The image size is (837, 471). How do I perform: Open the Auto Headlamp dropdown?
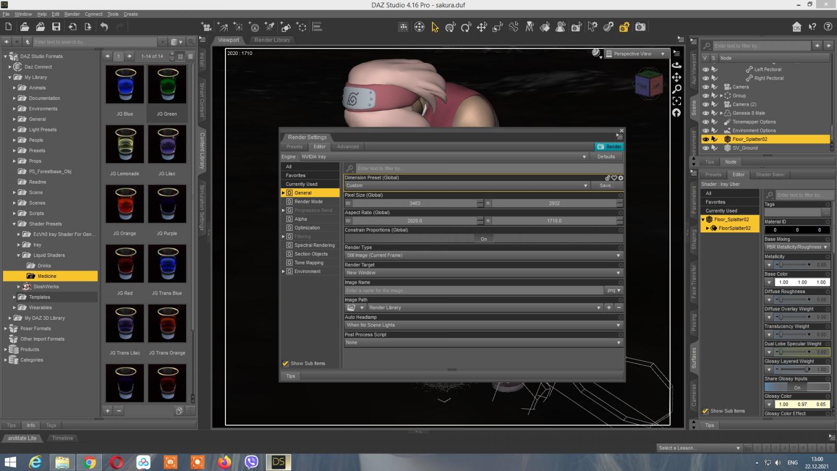click(x=483, y=325)
